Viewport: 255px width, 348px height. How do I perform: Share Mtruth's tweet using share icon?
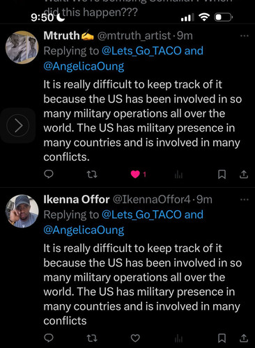coord(244,175)
